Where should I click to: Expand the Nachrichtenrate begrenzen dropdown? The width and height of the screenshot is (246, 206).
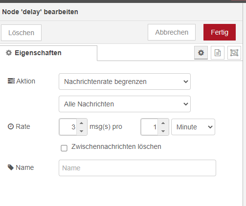pos(125,82)
